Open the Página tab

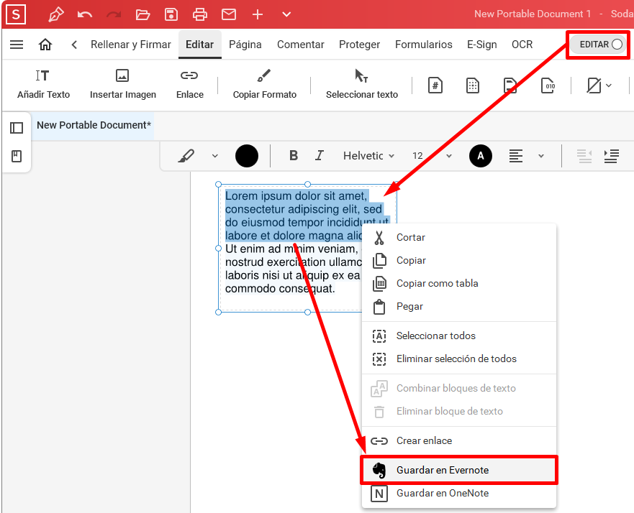[x=245, y=45]
